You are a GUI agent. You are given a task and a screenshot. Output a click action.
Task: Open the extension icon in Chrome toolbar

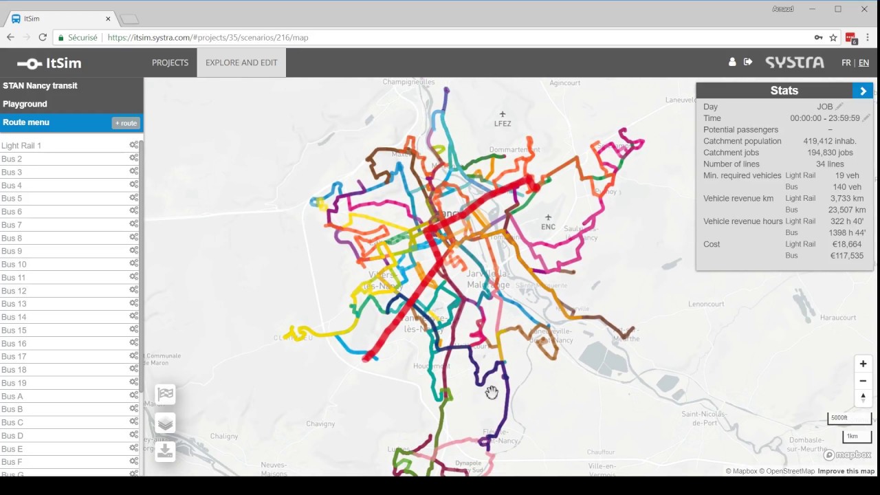pyautogui.click(x=851, y=38)
